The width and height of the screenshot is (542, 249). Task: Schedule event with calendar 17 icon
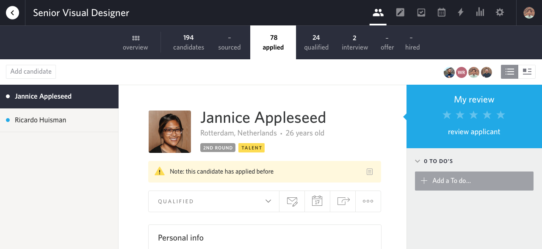click(317, 201)
